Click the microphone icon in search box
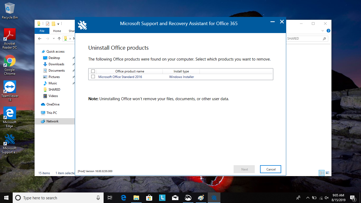The image size is (361, 203). tap(98, 198)
